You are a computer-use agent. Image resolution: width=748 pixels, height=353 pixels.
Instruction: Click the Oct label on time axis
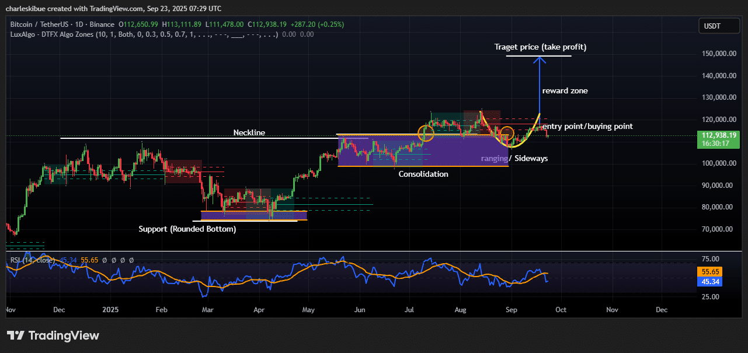pyautogui.click(x=561, y=309)
